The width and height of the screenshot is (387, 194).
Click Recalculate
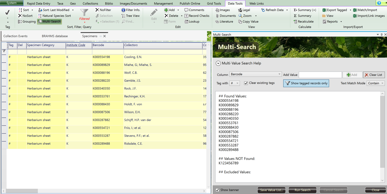[x=304, y=22]
